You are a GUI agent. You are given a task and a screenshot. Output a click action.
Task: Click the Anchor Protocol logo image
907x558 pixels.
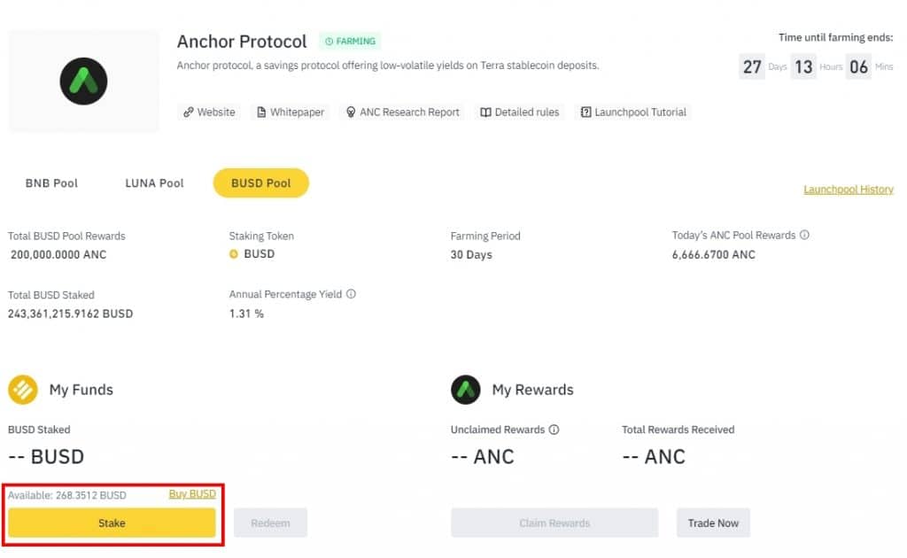tap(83, 81)
